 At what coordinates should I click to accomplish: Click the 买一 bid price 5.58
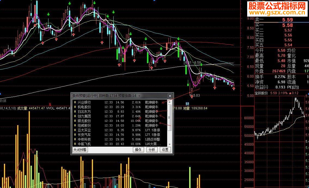click(x=287, y=25)
